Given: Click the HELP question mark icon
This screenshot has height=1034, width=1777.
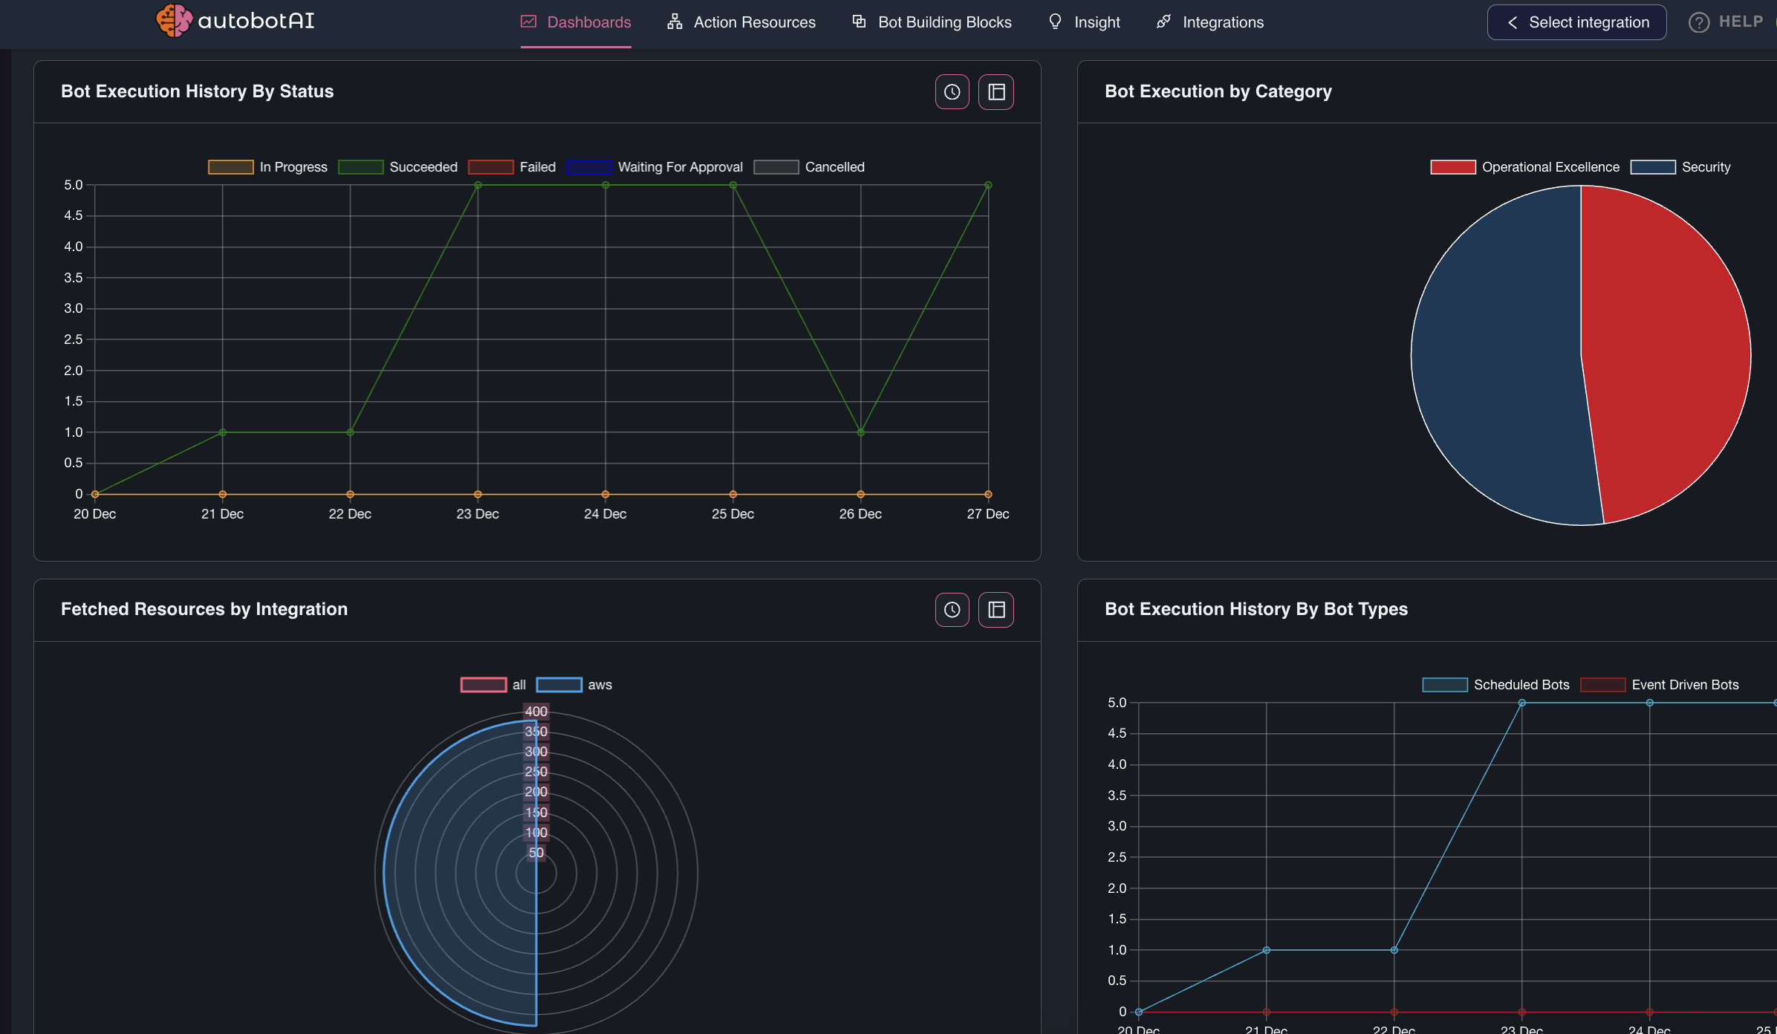Looking at the screenshot, I should point(1698,22).
